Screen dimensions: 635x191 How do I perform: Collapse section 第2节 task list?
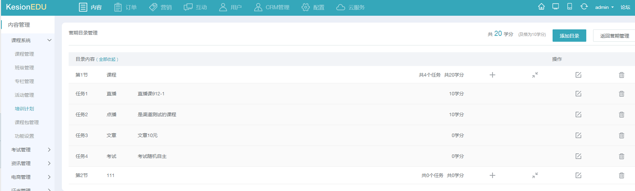535,175
